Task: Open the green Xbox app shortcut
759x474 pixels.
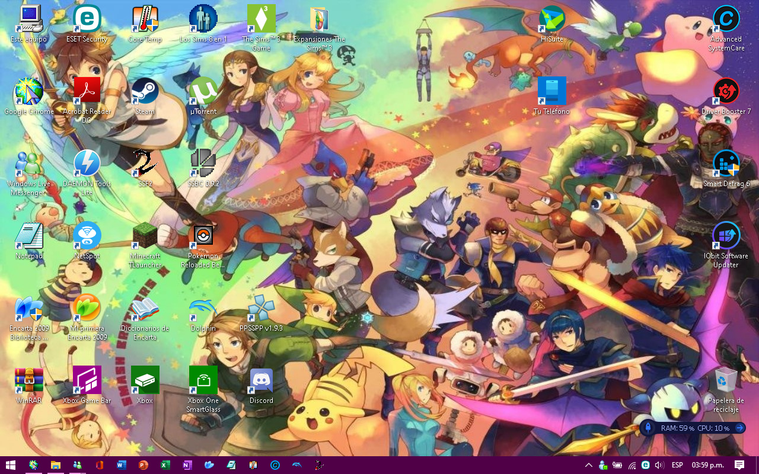Action: [x=145, y=386]
